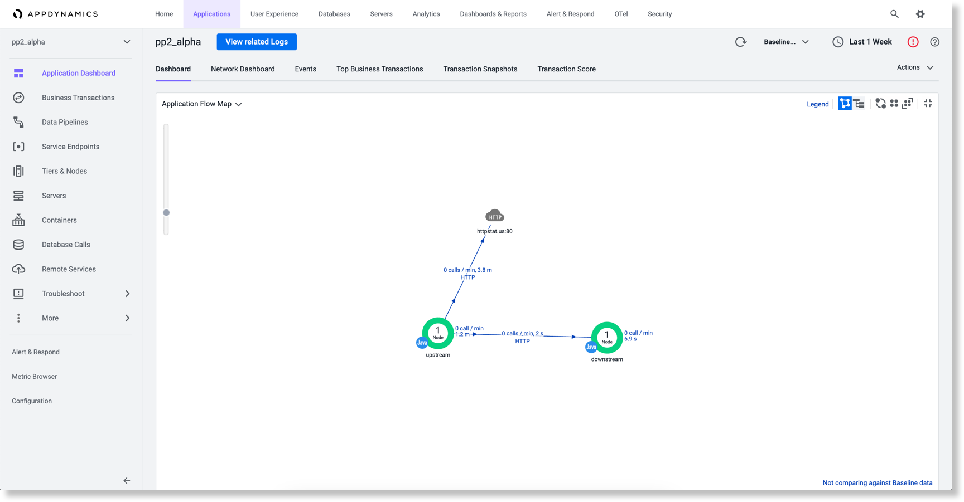Switch to the Transaction Score tab

point(567,69)
